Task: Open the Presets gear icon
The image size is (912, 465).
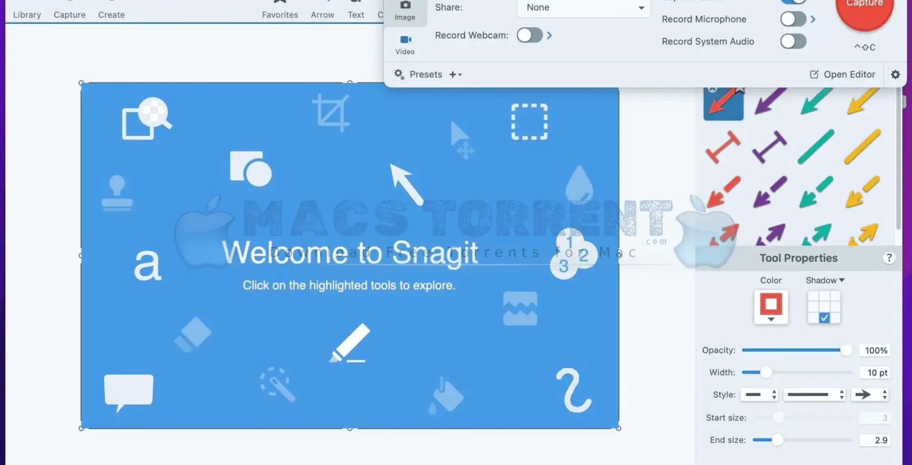Action: (x=399, y=74)
